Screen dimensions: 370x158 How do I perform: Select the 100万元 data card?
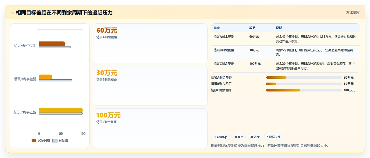point(150,128)
